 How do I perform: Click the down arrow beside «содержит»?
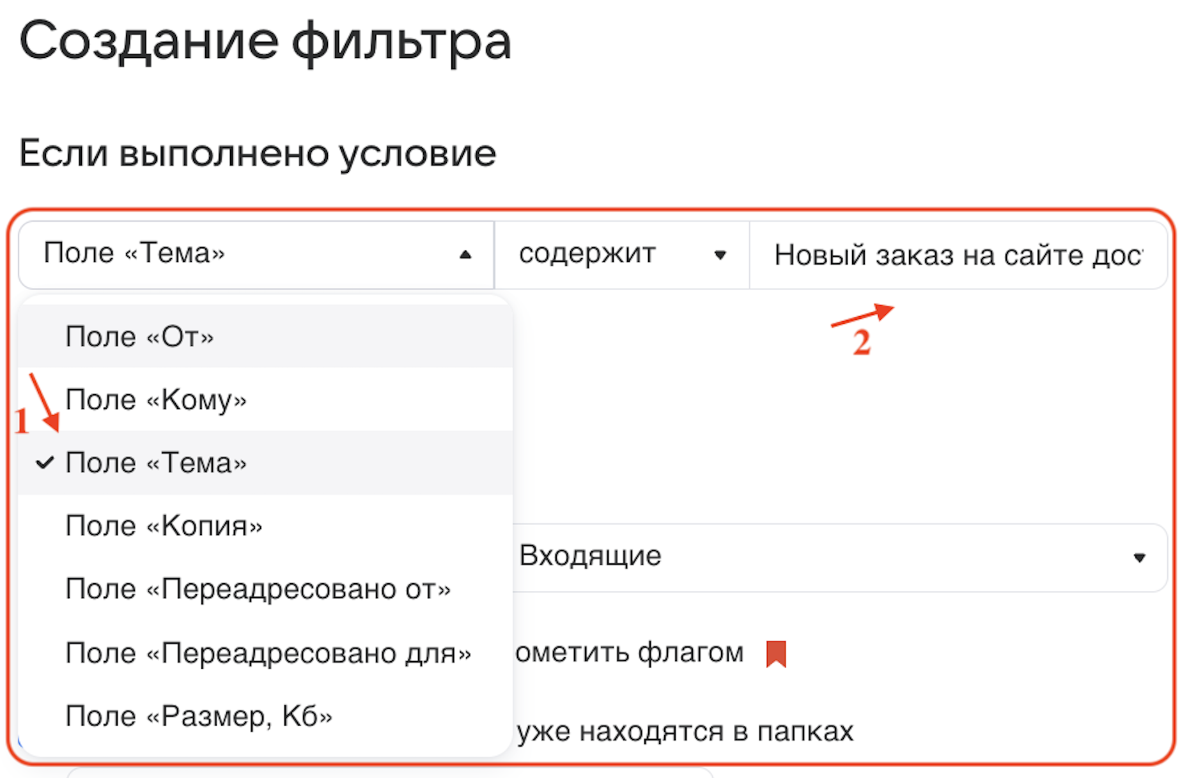click(720, 255)
